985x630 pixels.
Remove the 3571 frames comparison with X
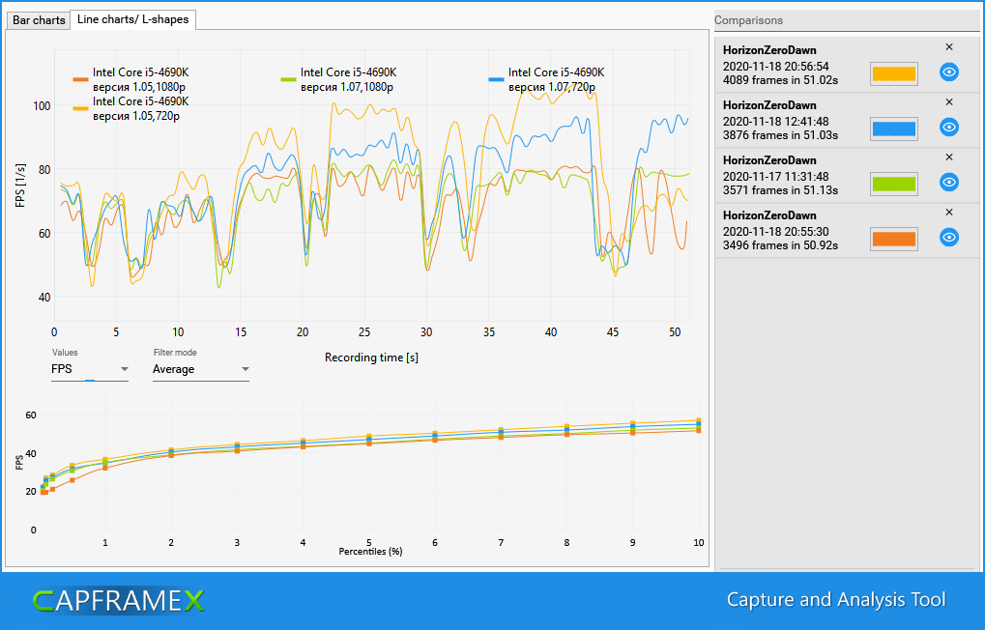coord(949,157)
